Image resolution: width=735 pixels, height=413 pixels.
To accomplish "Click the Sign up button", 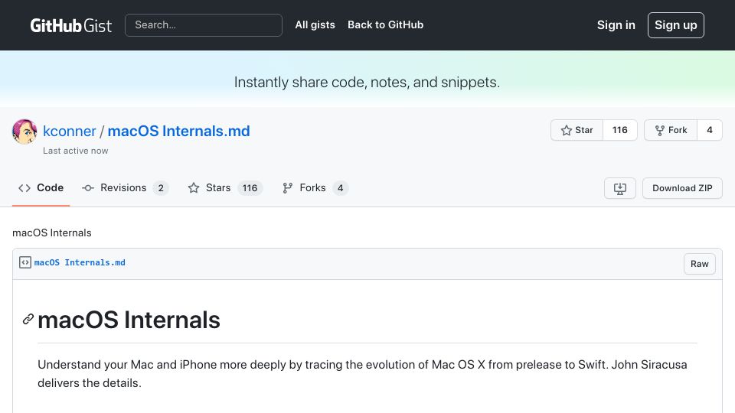I will (x=675, y=25).
